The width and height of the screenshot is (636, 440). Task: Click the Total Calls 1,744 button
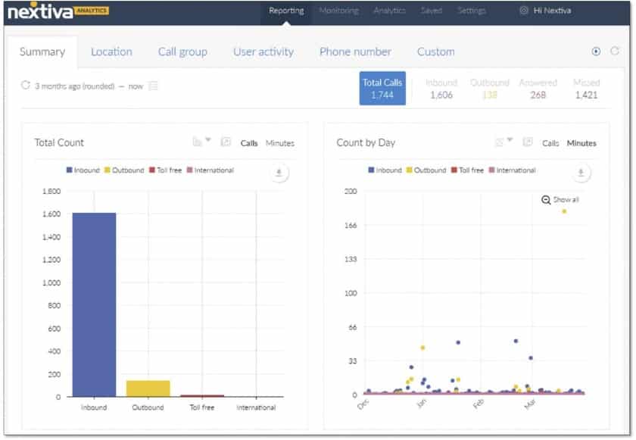[x=382, y=88]
